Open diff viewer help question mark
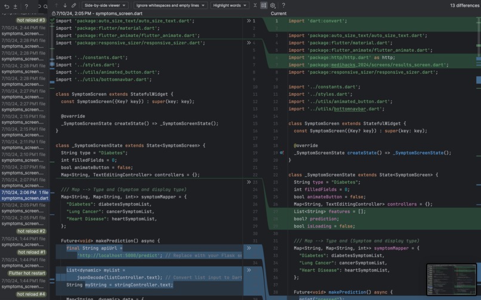Screen dimensions: 481x300 [x=283, y=5]
